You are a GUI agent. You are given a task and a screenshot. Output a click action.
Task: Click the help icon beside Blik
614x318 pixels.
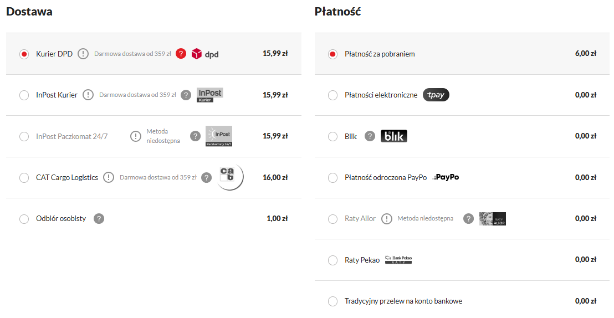(x=370, y=136)
